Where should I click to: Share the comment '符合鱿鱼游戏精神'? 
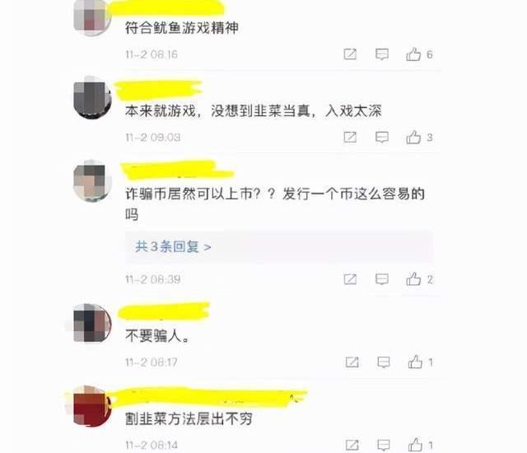350,54
